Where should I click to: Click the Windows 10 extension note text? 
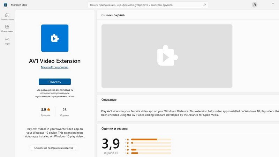tap(55, 93)
